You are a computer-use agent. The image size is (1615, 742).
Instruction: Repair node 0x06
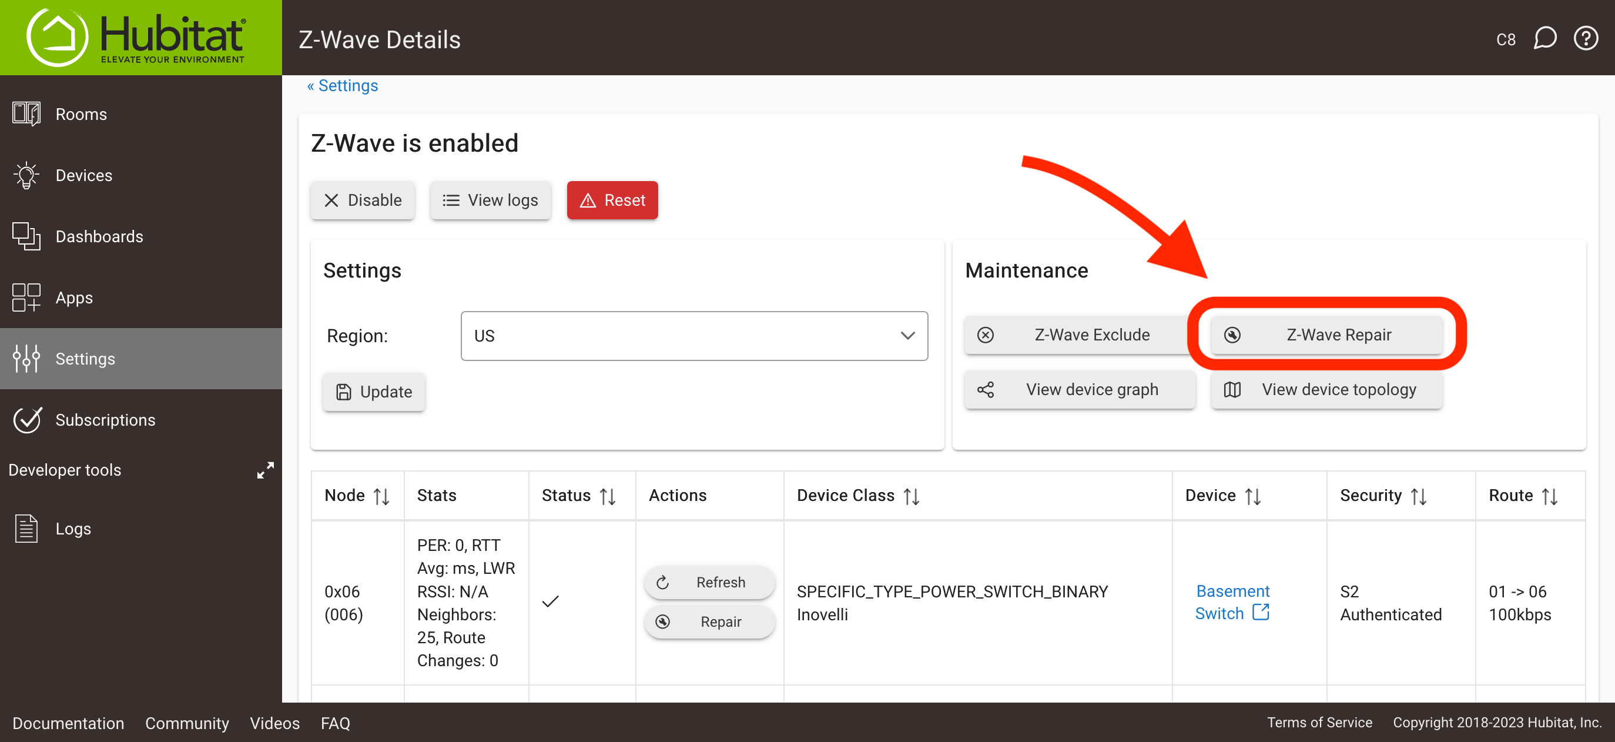(709, 621)
